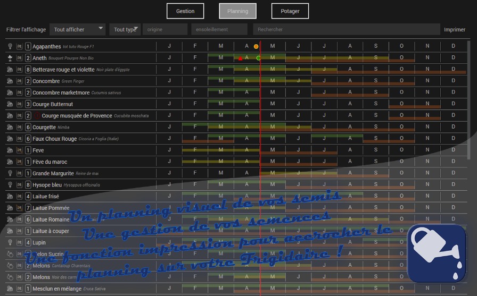
Task: Click the herb type icon beside Aneth
Action: (x=10, y=58)
